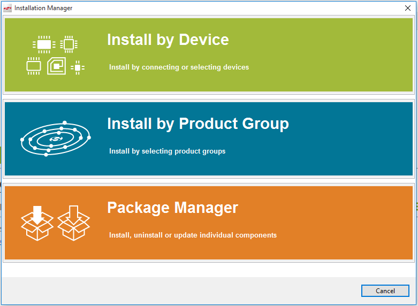
Task: Click the Cancel button
Action: pos(385,290)
